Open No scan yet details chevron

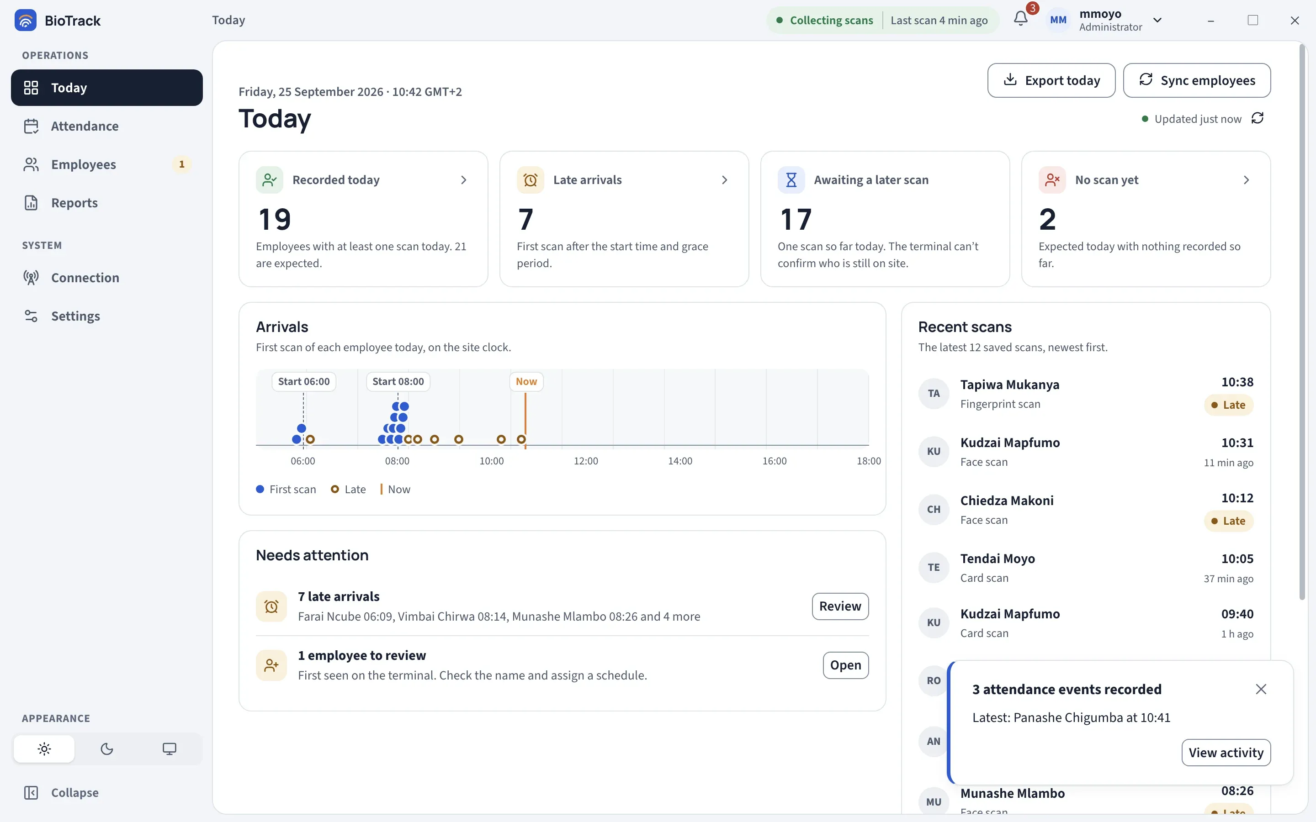[1247, 180]
